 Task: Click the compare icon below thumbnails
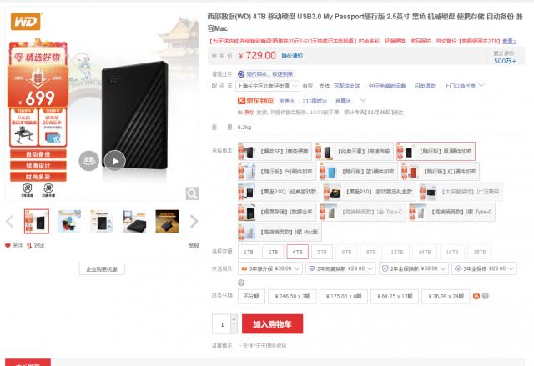(x=29, y=246)
